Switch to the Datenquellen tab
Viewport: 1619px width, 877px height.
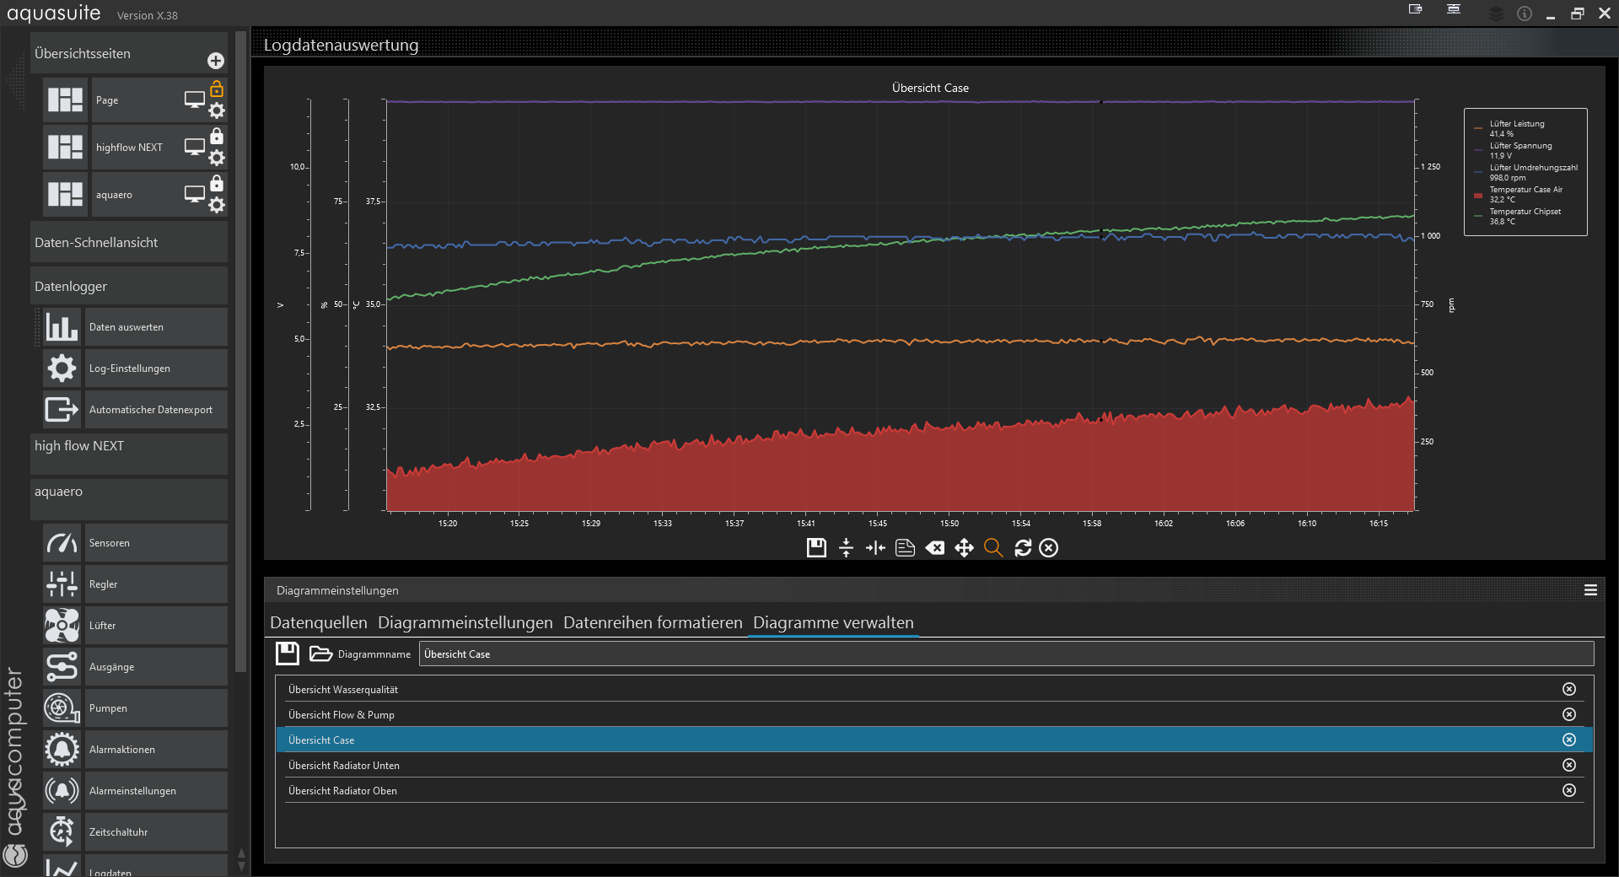318,622
